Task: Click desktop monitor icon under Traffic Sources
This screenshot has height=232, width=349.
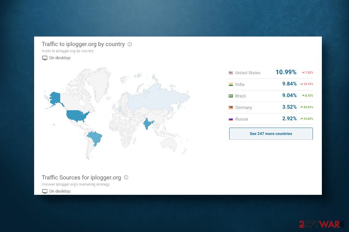Action: pyautogui.click(x=45, y=191)
